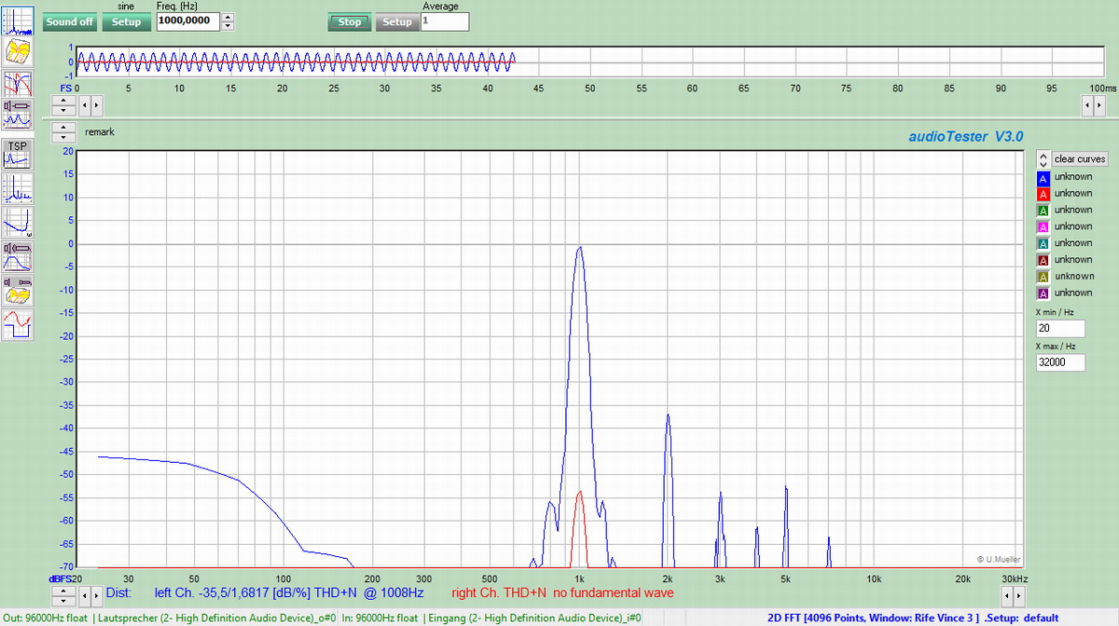Click the clear curves button
This screenshot has height=626, width=1119.
[x=1080, y=159]
